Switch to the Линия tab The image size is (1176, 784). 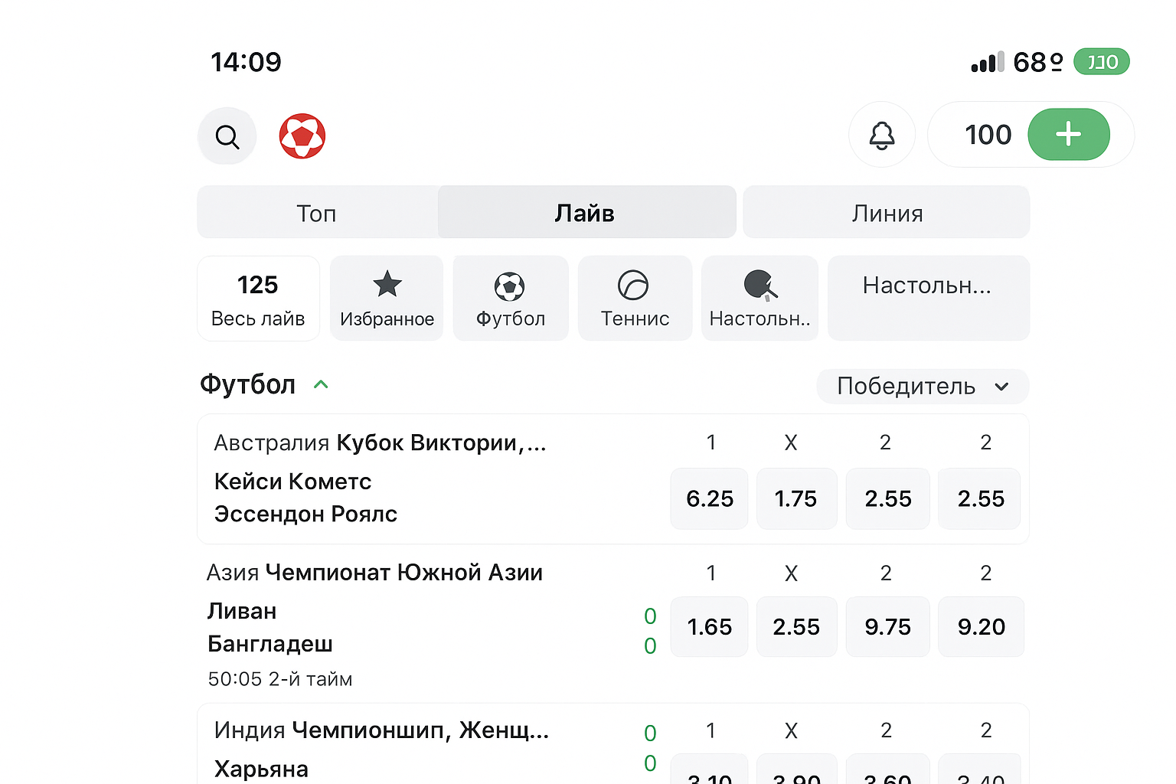point(887,213)
